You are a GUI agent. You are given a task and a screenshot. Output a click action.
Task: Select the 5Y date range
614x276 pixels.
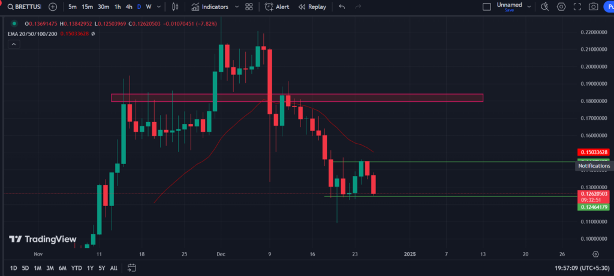102,268
